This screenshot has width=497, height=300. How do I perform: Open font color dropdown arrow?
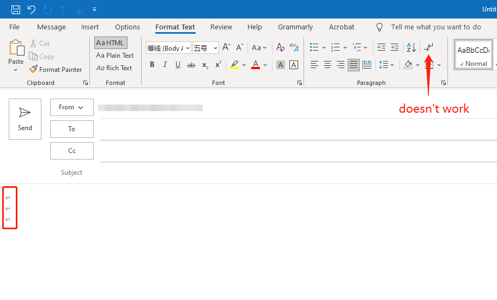click(x=265, y=65)
